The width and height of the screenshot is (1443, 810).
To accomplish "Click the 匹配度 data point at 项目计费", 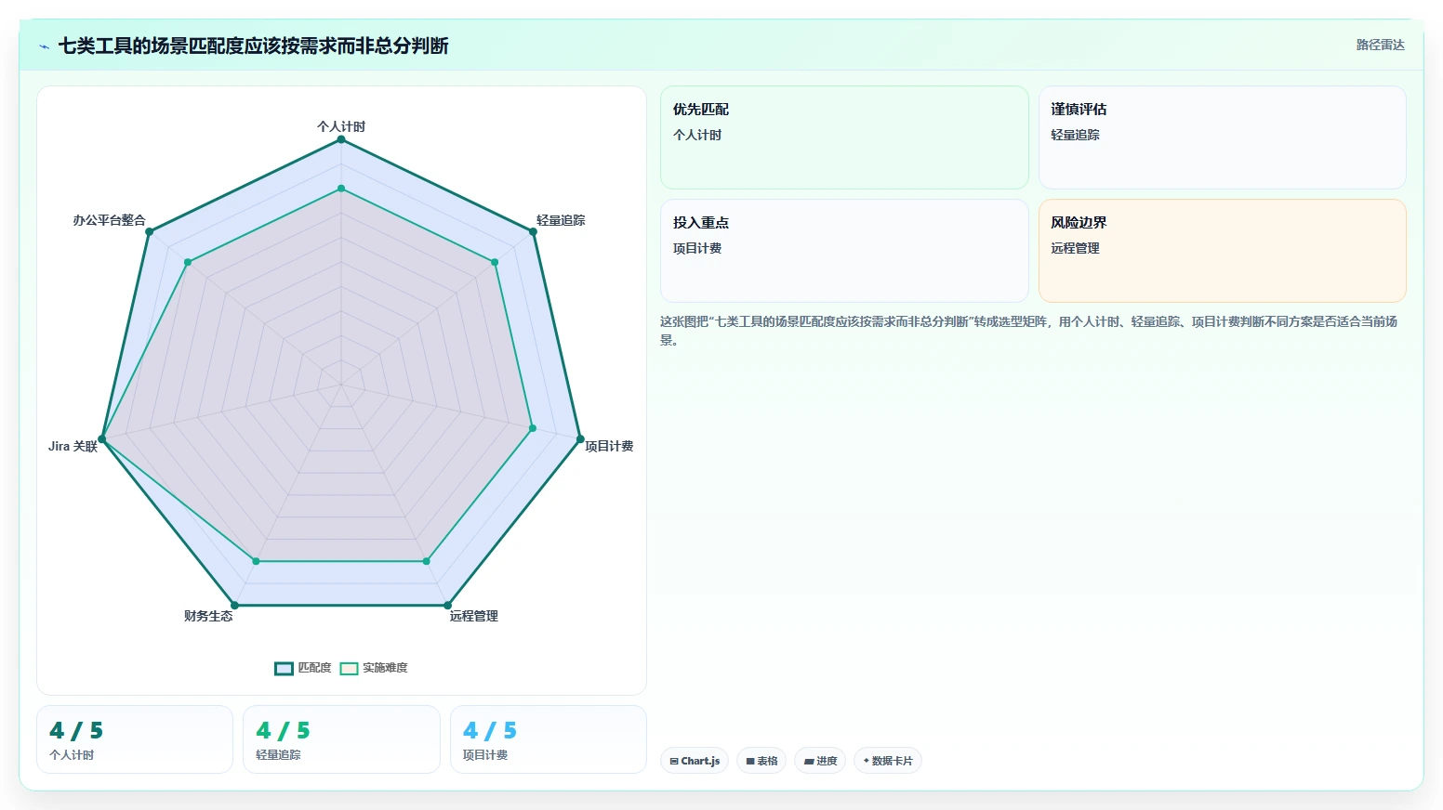I will 580,439.
